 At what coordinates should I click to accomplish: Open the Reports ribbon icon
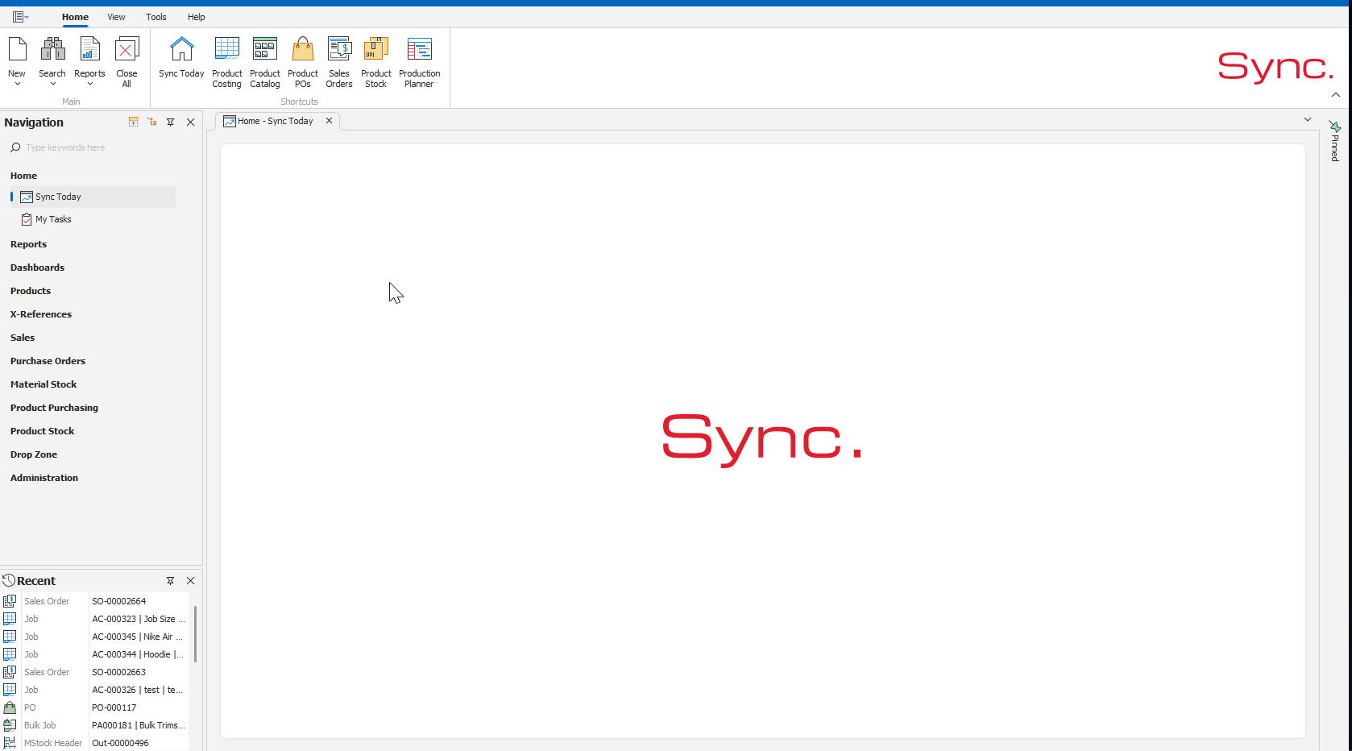(x=89, y=49)
